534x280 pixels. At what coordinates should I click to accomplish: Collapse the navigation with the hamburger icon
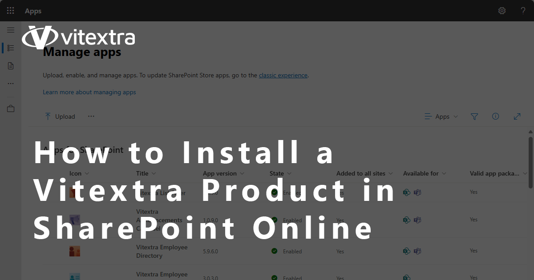(x=10, y=30)
